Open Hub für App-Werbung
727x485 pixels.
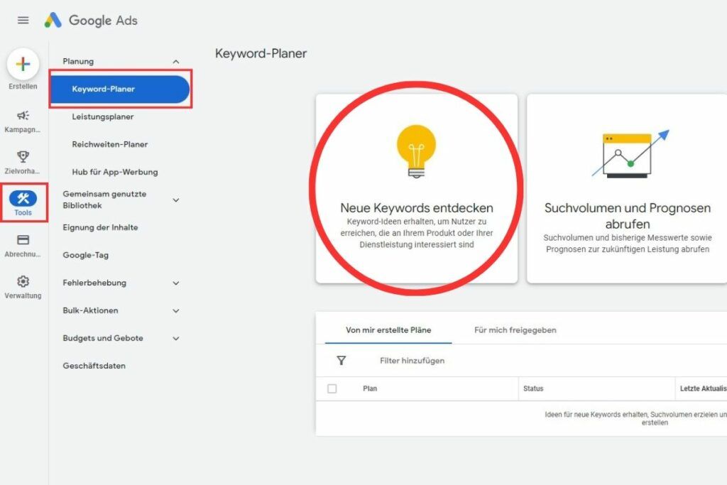point(115,172)
